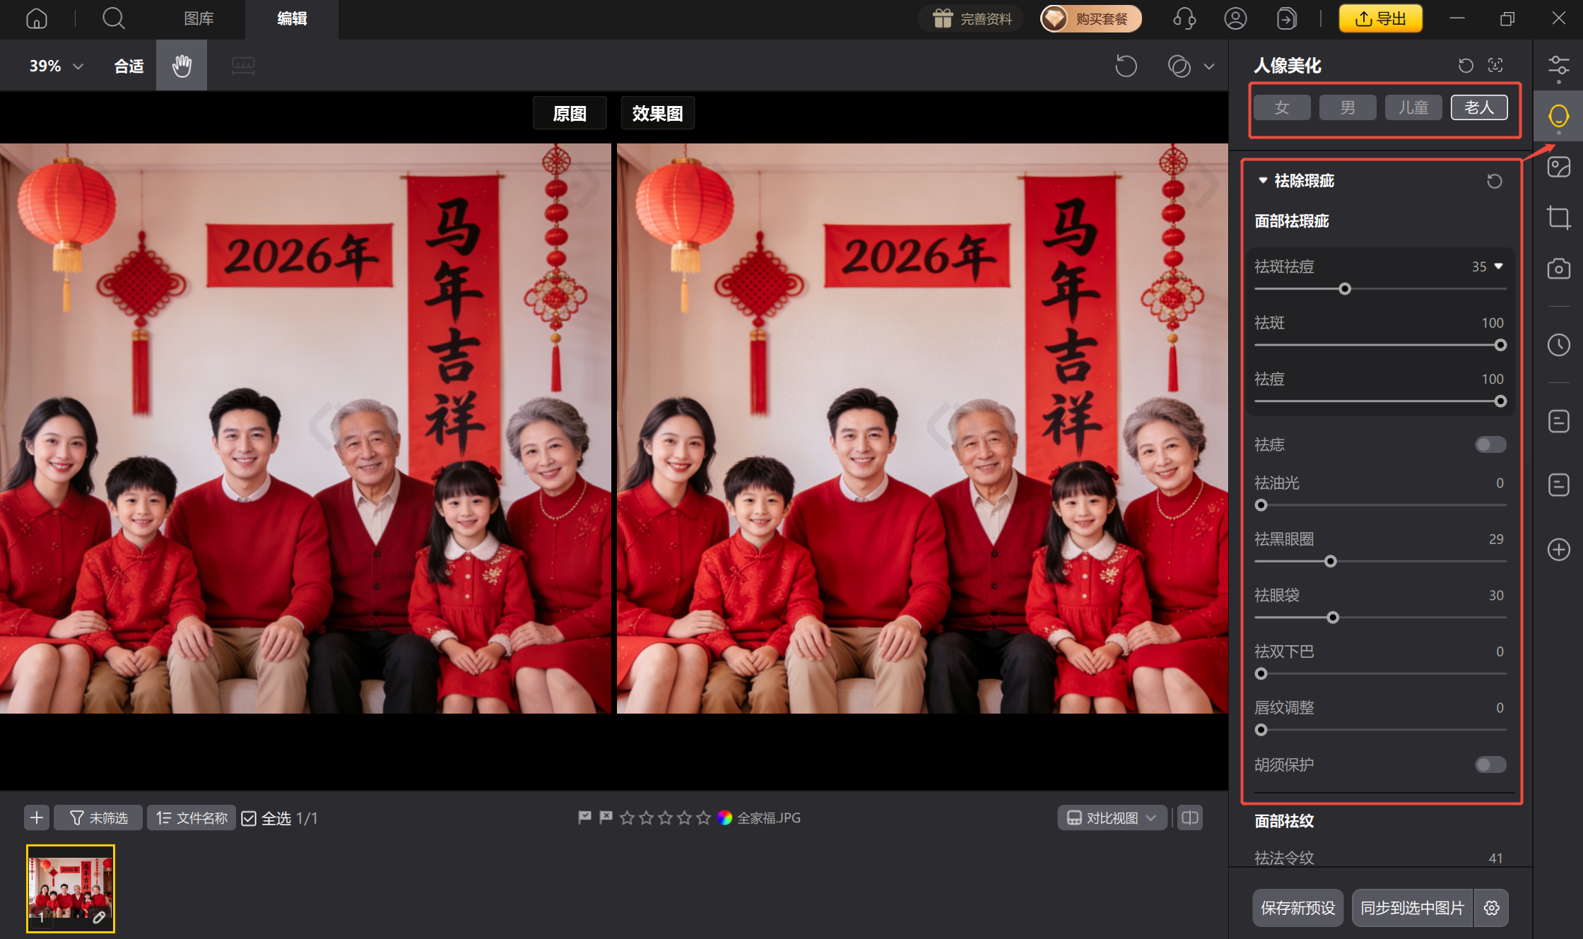Enable the 祛痣 toggle
The height and width of the screenshot is (939, 1583).
[x=1490, y=444]
